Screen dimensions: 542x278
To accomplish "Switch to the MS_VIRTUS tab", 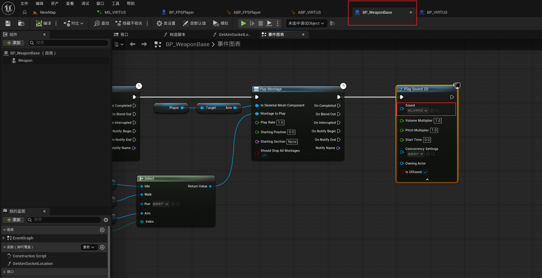I will coord(115,12).
